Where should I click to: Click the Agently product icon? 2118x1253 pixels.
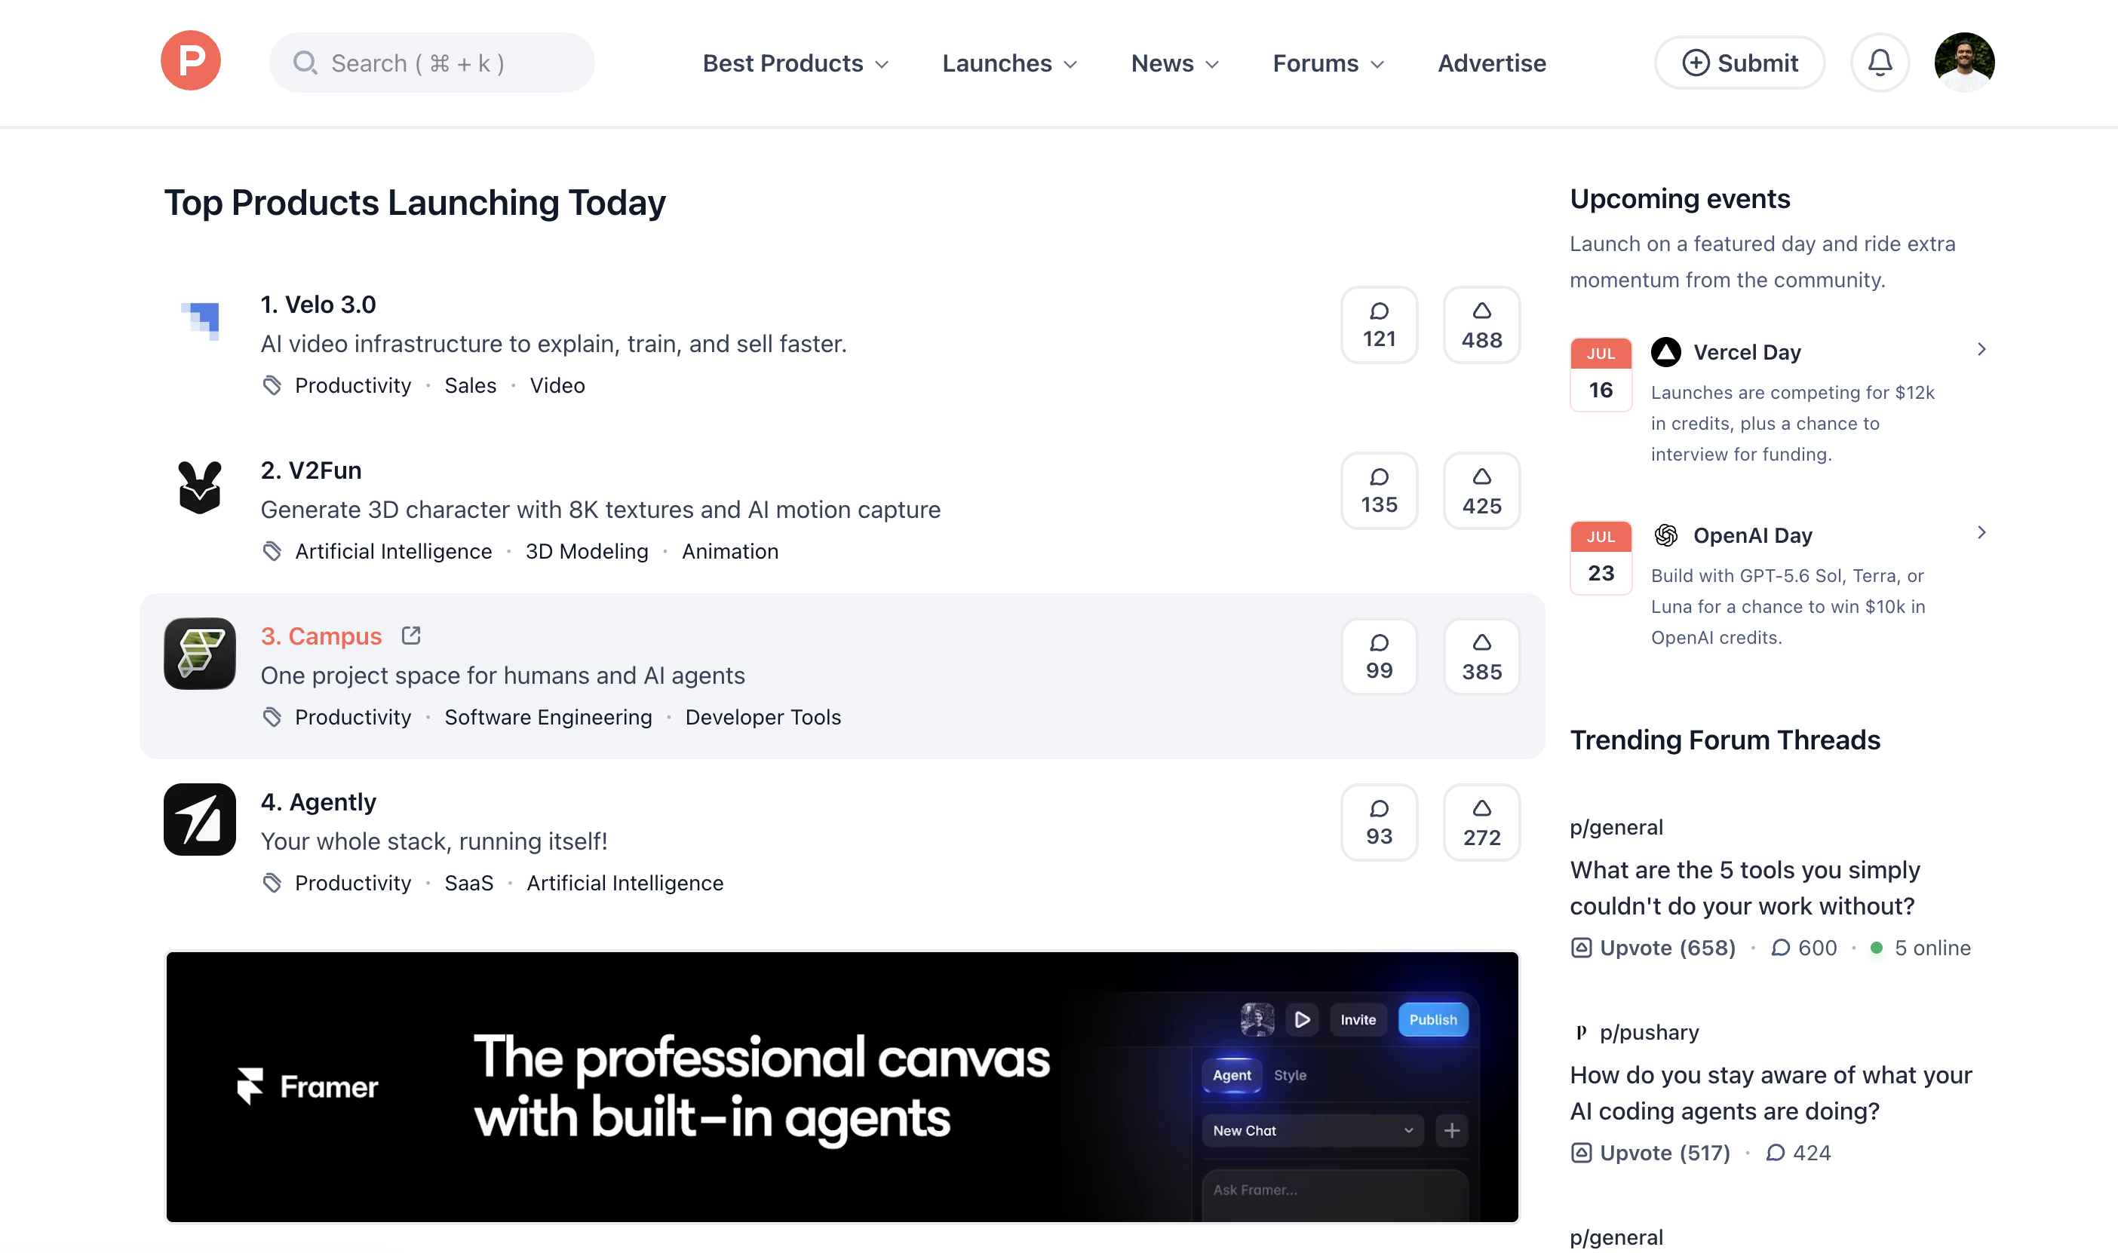[x=200, y=819]
